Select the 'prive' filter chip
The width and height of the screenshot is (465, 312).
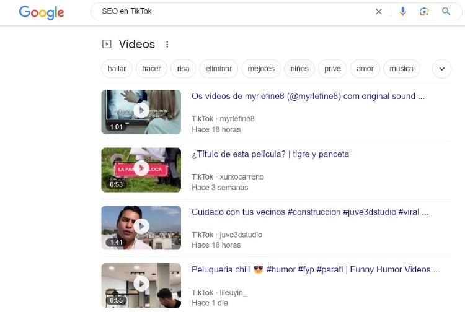tap(332, 69)
